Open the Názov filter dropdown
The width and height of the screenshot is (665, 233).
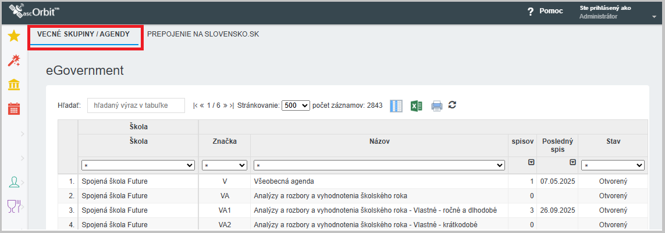click(x=379, y=165)
